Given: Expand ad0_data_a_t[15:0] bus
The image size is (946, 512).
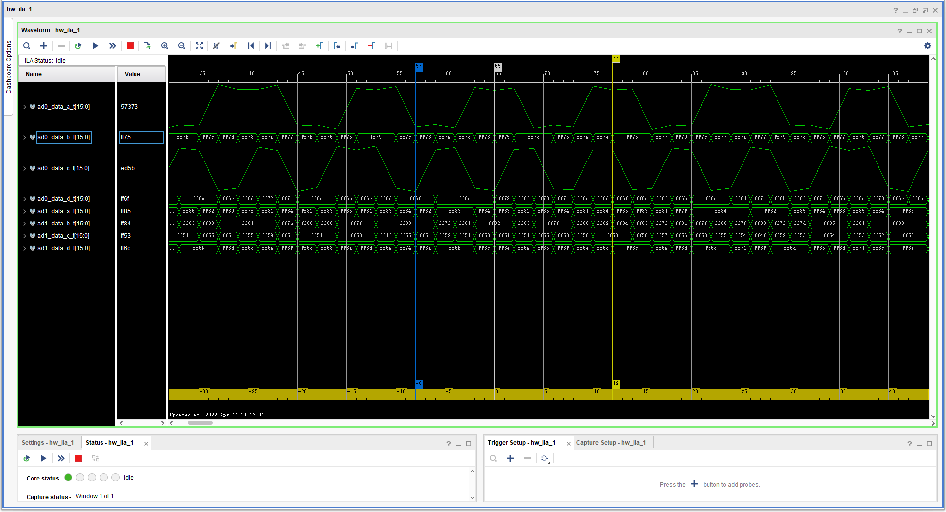Looking at the screenshot, I should coord(25,107).
